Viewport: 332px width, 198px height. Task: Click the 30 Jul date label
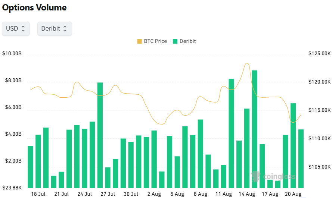131,194
